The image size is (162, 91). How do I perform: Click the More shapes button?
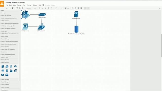point(5,90)
